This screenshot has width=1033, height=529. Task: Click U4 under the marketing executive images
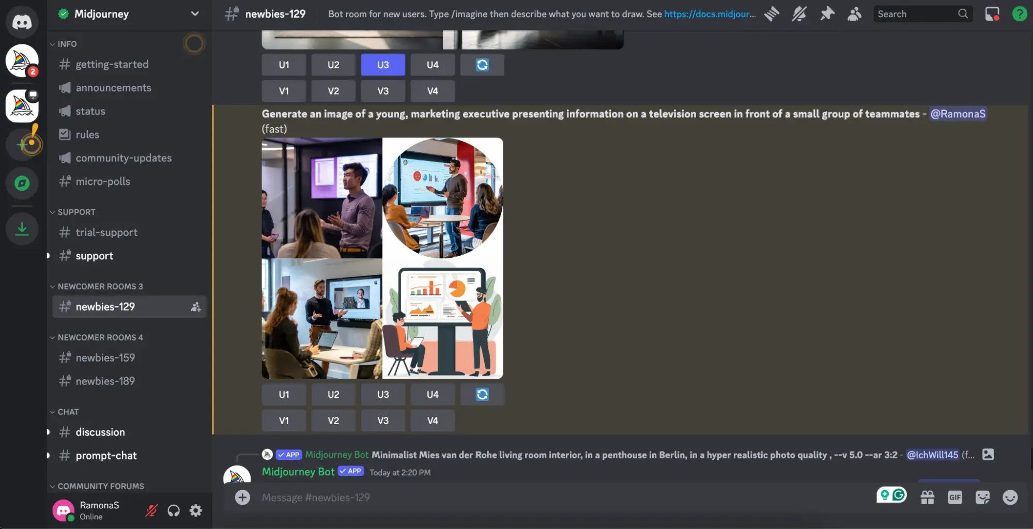[433, 395]
